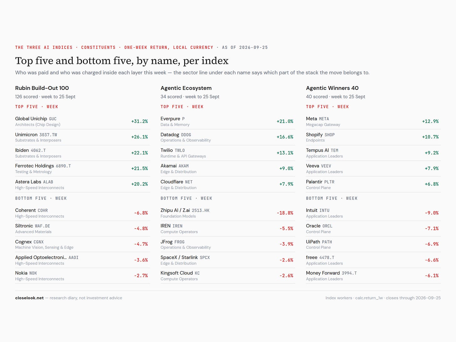
Task: Click the "Runtime & API Gateways" sector line
Action: pyautogui.click(x=183, y=156)
